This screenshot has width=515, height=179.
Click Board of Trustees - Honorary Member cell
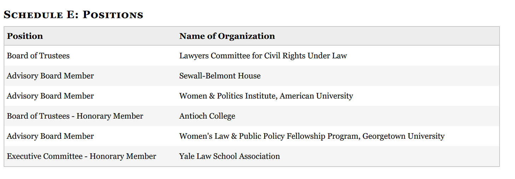point(75,116)
